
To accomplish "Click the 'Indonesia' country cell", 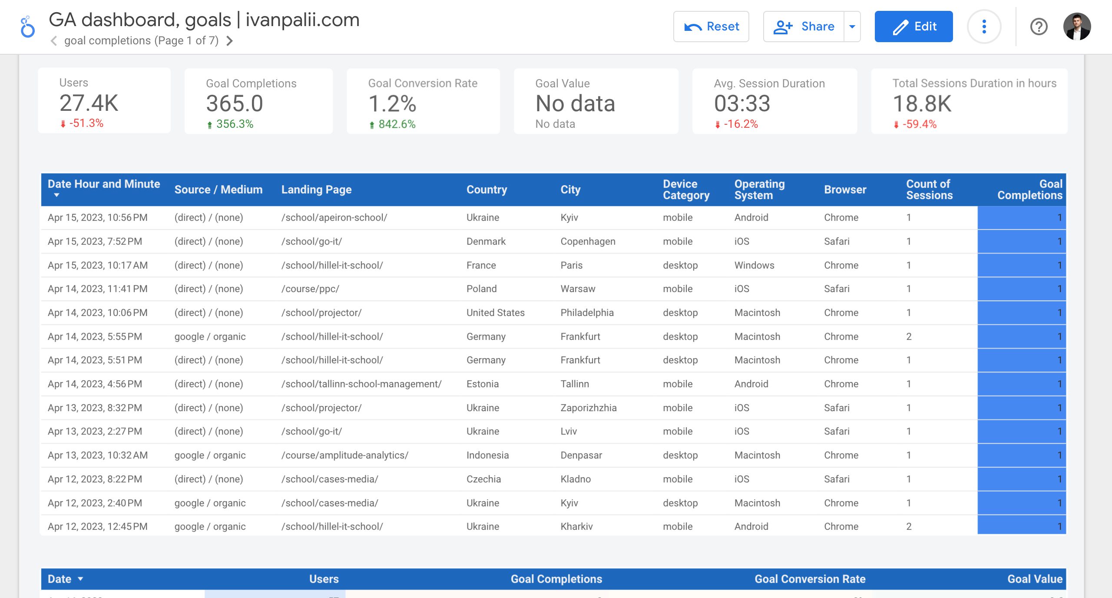I will 487,455.
